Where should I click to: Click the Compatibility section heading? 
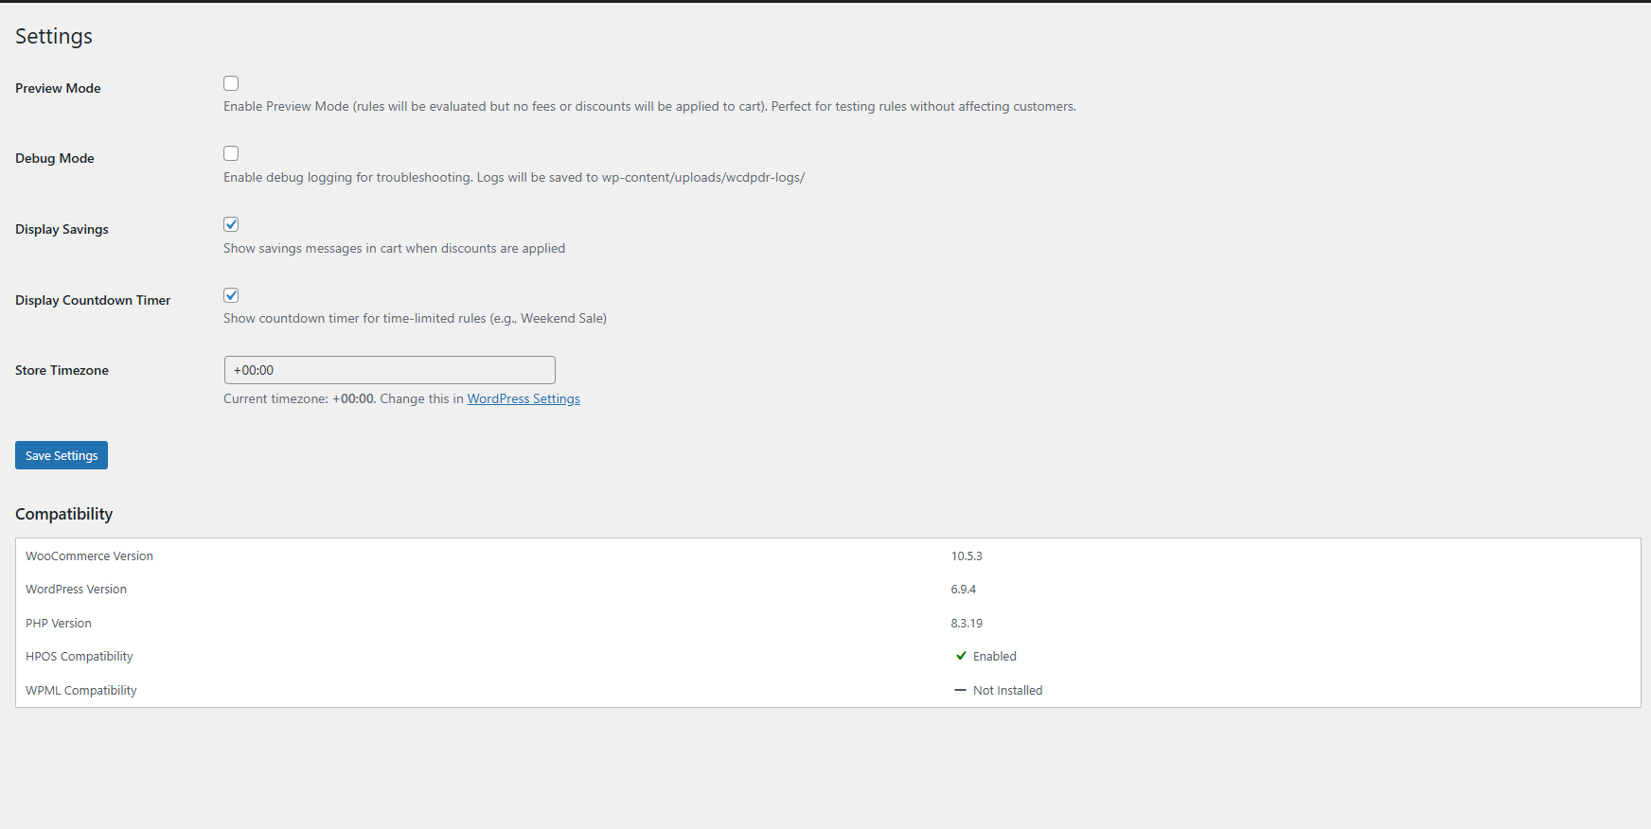63,514
